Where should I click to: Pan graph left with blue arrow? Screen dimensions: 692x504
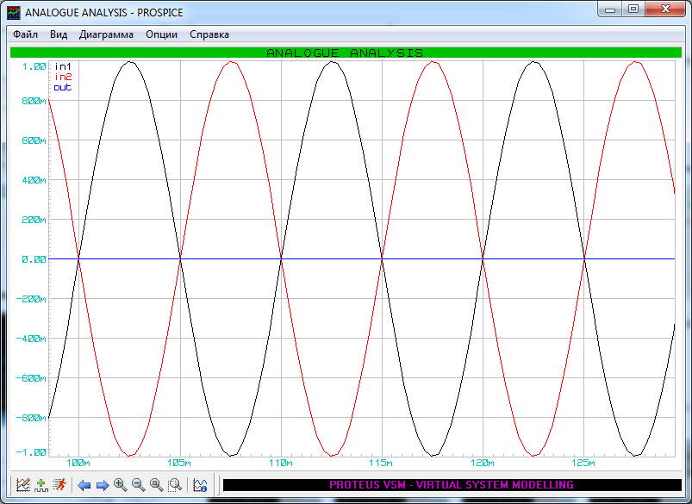tap(84, 485)
